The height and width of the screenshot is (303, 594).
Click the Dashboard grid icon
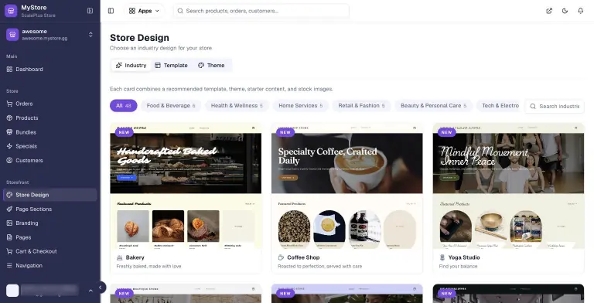[9, 70]
